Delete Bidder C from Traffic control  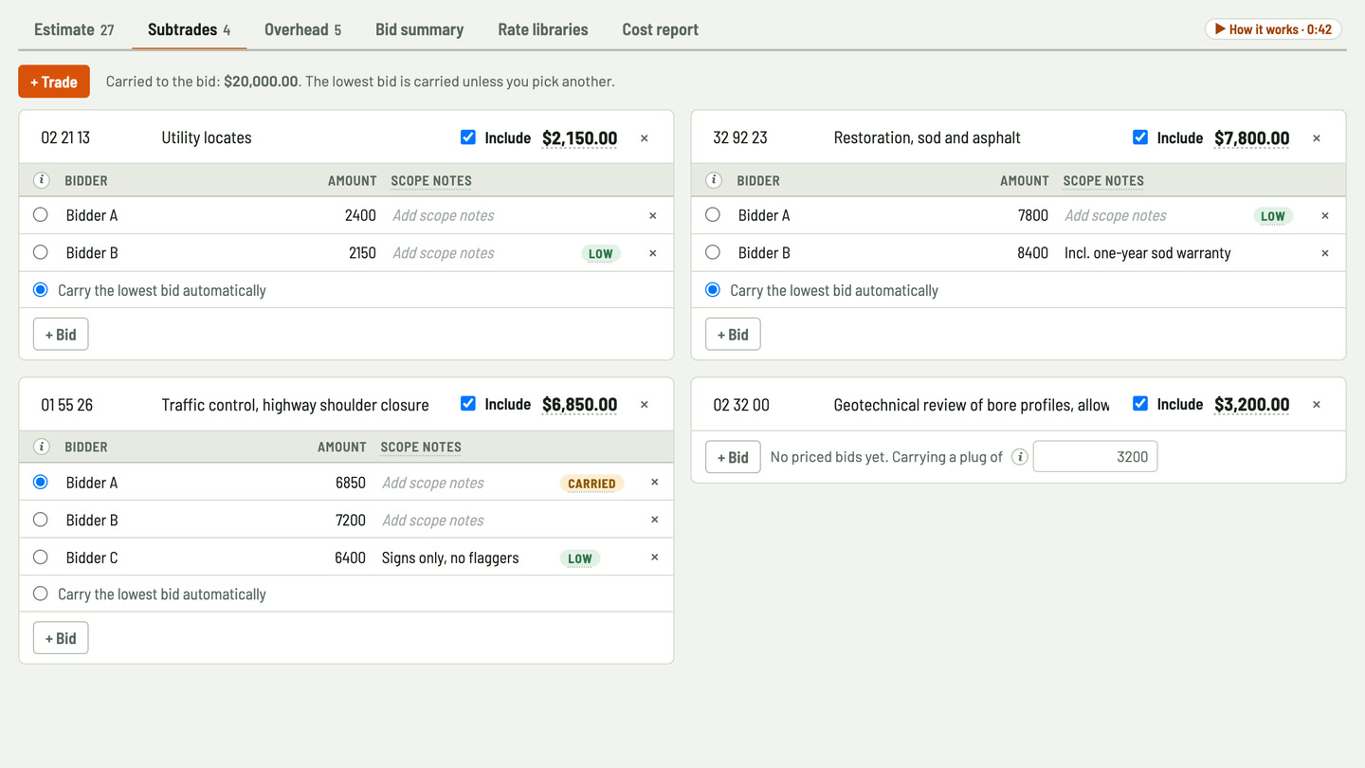pos(655,558)
